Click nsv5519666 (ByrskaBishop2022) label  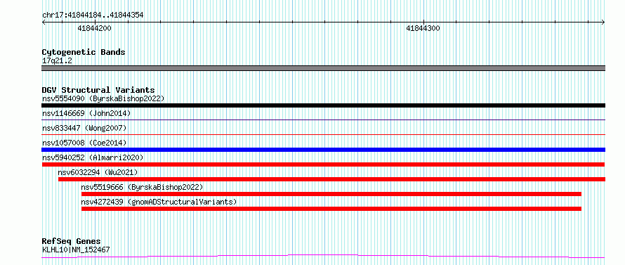[x=142, y=187]
